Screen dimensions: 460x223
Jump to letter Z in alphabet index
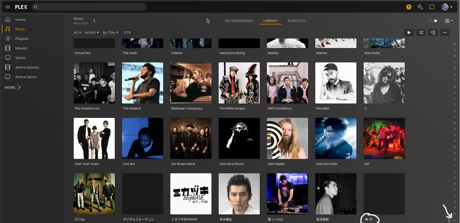click(x=455, y=202)
